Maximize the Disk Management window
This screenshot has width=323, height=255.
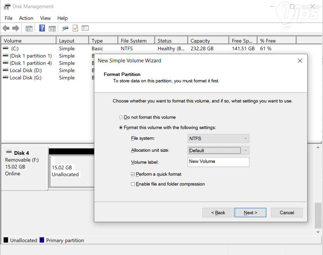pos(292,7)
